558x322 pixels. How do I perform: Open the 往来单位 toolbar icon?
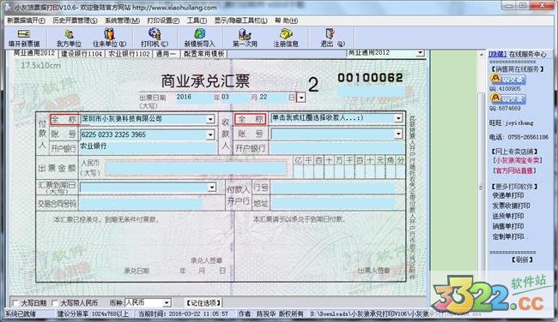pyautogui.click(x=109, y=38)
